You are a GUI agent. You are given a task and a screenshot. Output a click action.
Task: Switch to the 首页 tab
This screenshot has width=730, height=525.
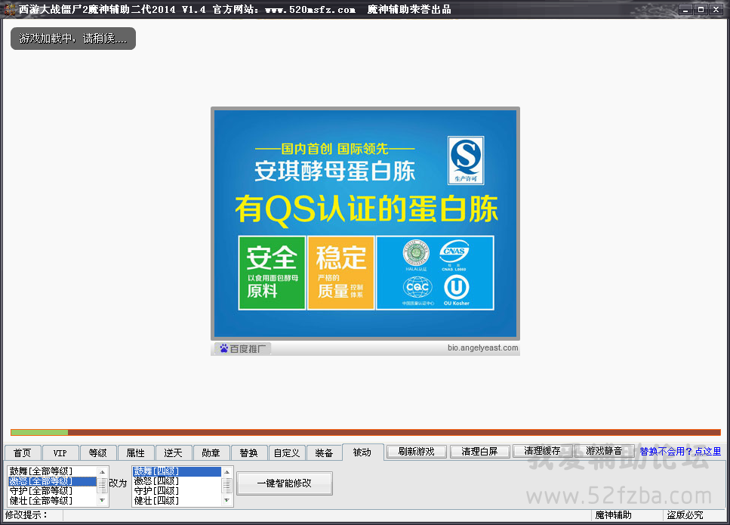click(x=23, y=452)
